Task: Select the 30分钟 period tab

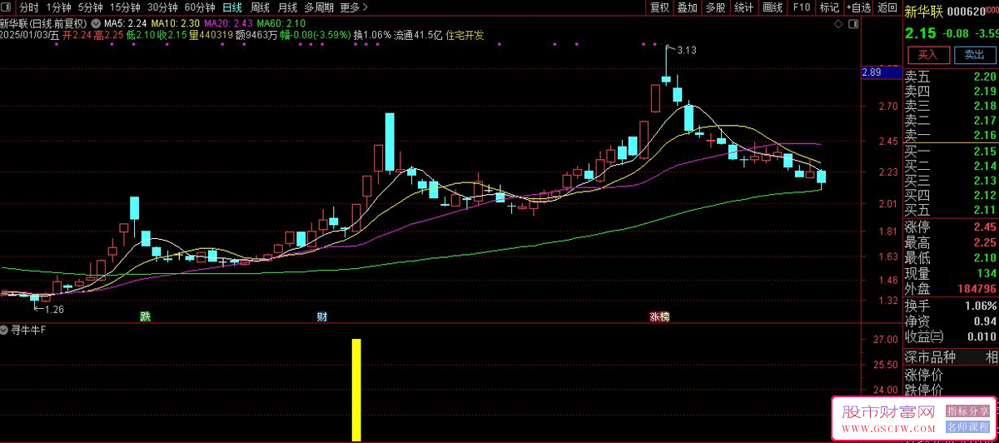Action: (163, 7)
